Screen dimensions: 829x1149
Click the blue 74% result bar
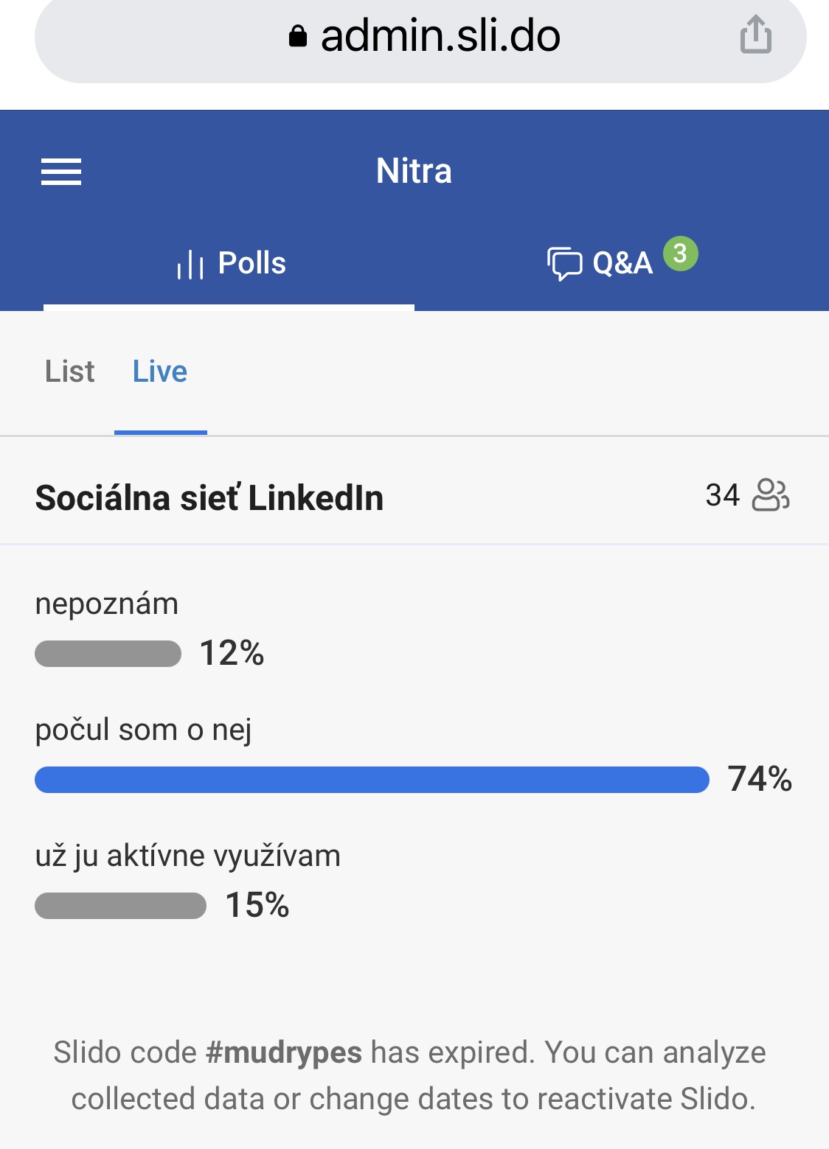point(372,780)
